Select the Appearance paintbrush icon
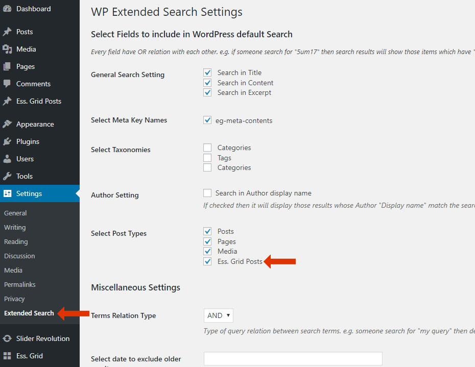This screenshot has height=367, width=475. click(7, 124)
